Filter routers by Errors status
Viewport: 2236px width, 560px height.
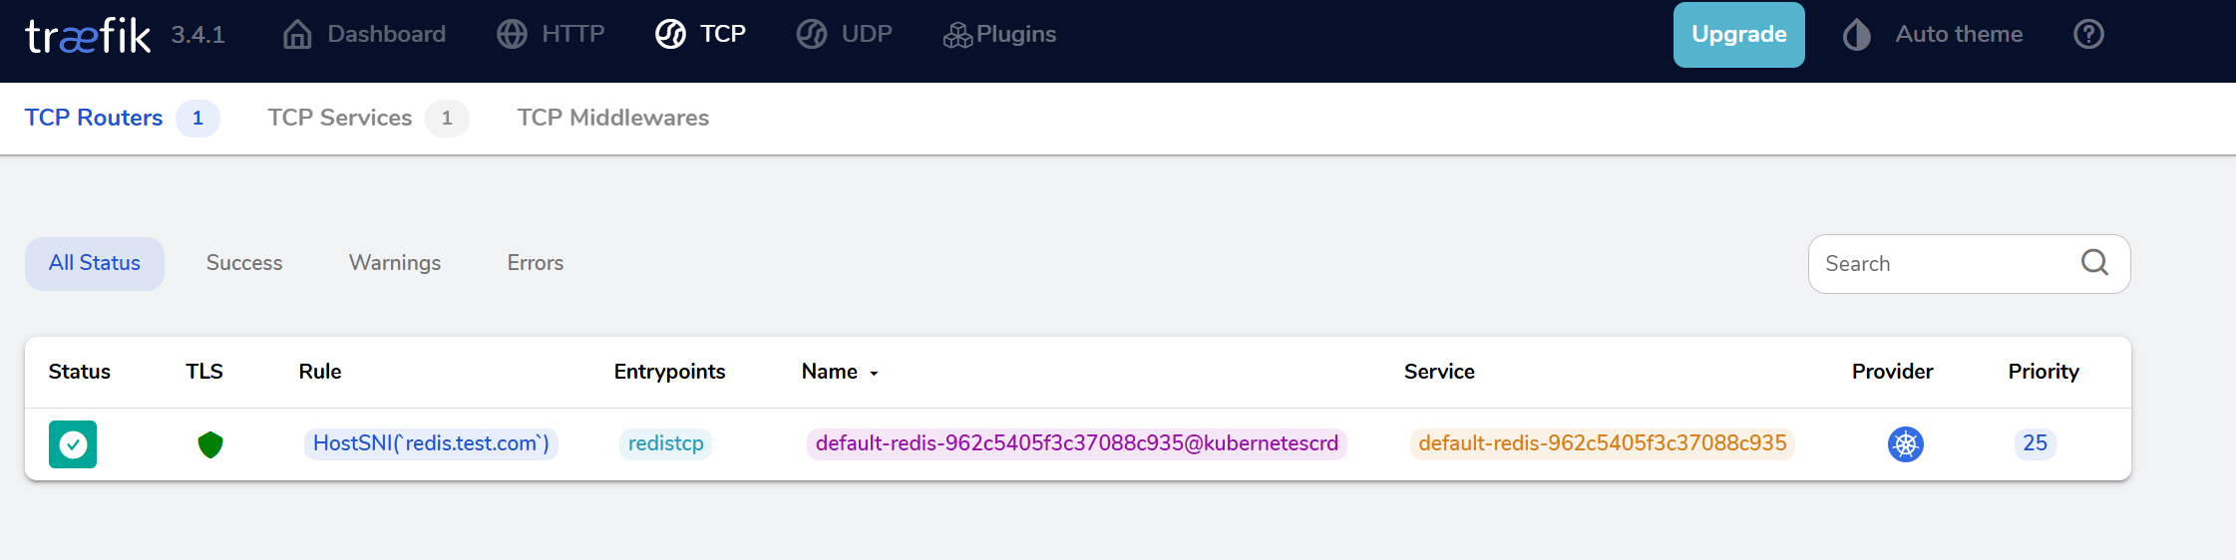pyautogui.click(x=536, y=264)
